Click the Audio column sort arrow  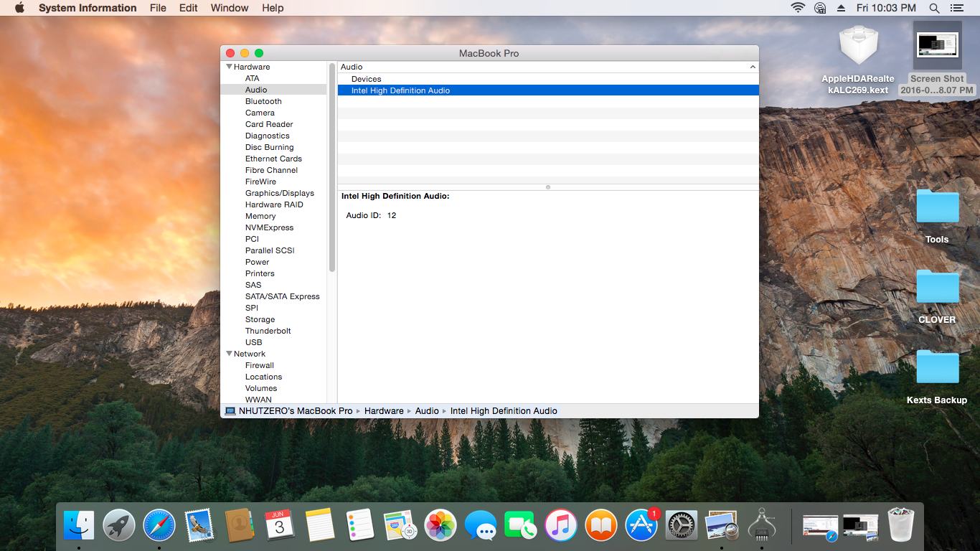click(x=753, y=67)
